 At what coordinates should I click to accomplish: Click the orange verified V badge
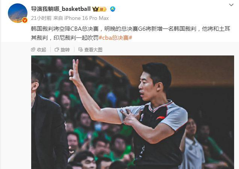tap(25, 20)
